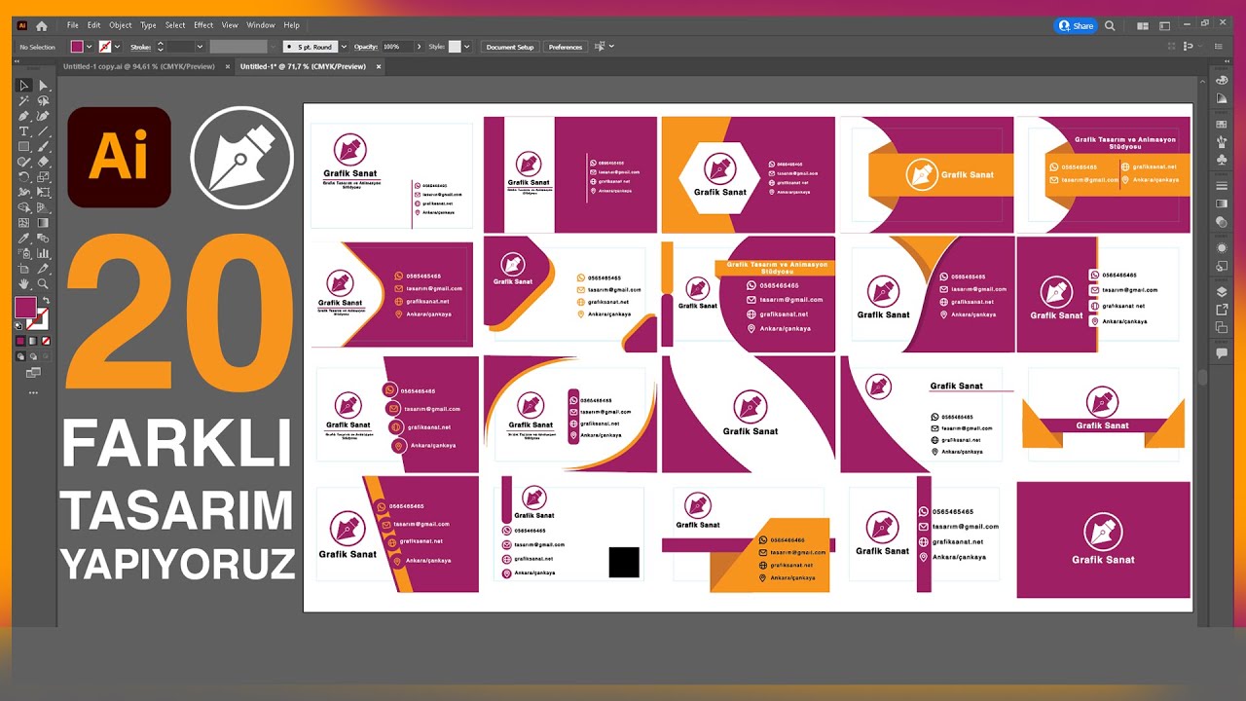This screenshot has height=701, width=1246.
Task: Open the Symbols panel club icon
Action: (1222, 158)
